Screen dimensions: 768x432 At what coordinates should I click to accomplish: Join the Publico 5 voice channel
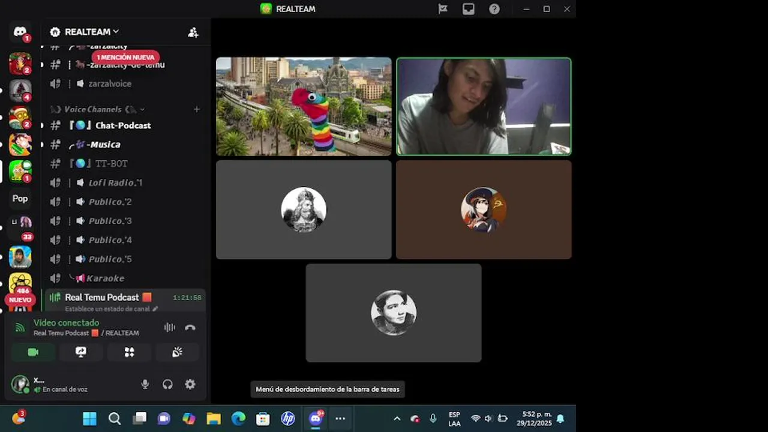pyautogui.click(x=124, y=259)
